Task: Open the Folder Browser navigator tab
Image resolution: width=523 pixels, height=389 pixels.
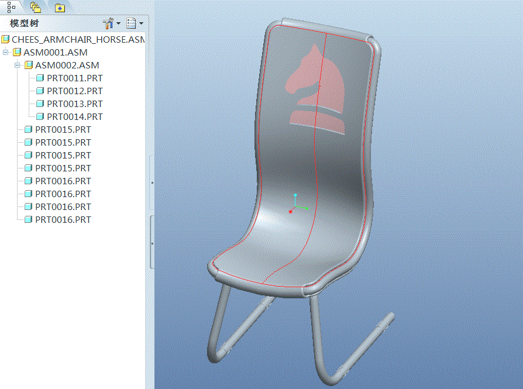Action: point(35,8)
